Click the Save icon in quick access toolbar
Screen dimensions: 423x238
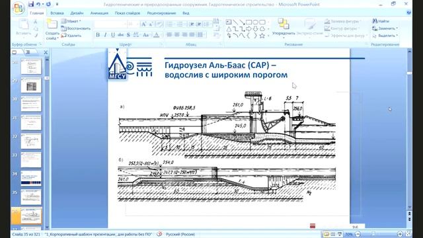coord(31,4)
